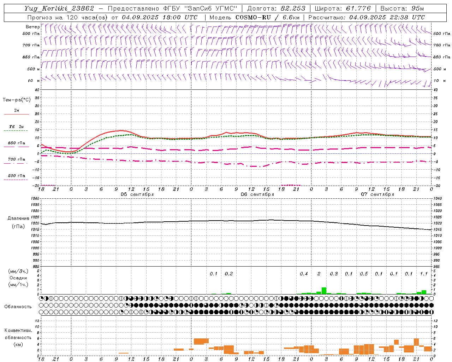Click the 06 сентября date label

pos(257,194)
